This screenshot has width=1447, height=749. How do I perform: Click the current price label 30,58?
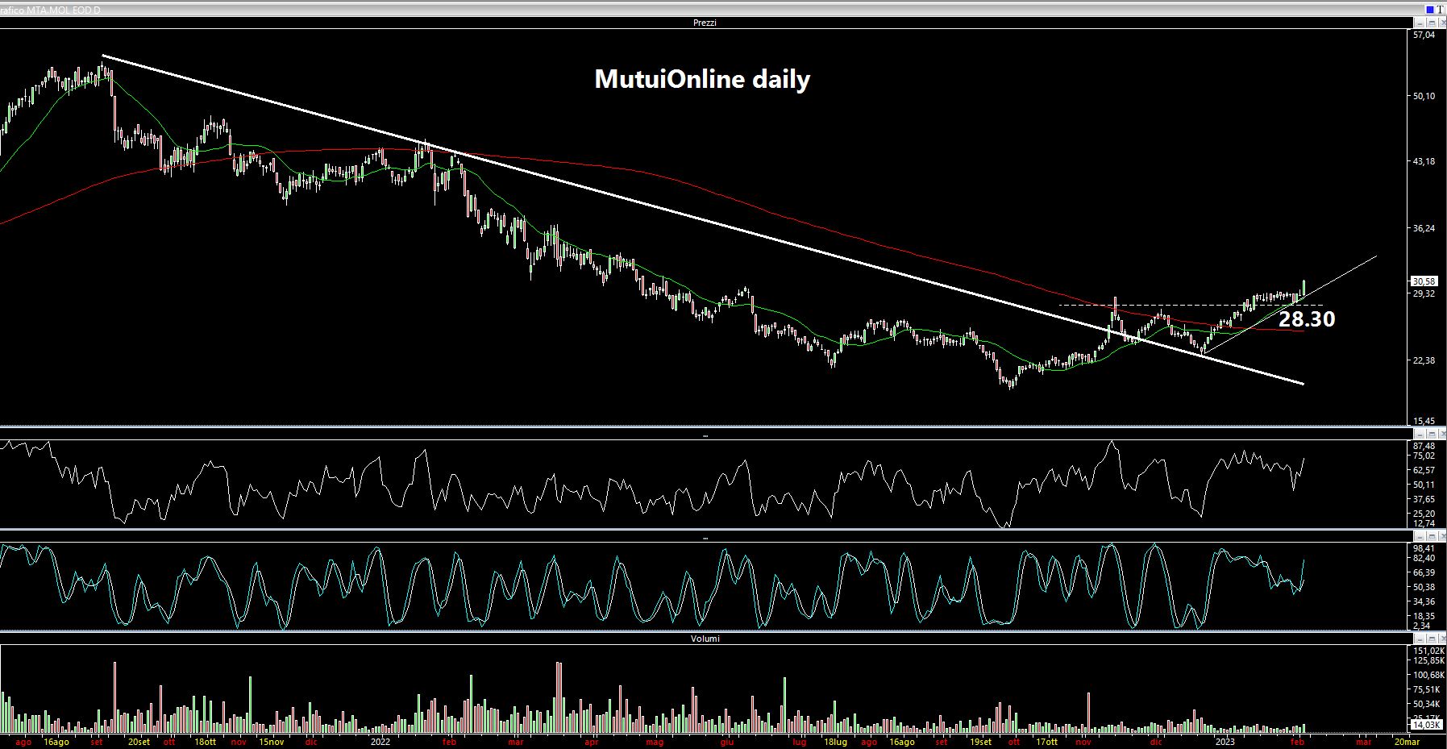[x=1424, y=281]
